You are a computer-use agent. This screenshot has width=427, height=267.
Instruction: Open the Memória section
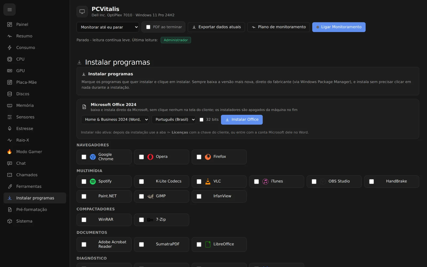point(35,105)
